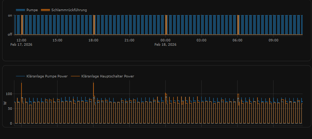Click the blue line marker for Pumpe Power
Viewport: 312px width, 139px height.
20,76
